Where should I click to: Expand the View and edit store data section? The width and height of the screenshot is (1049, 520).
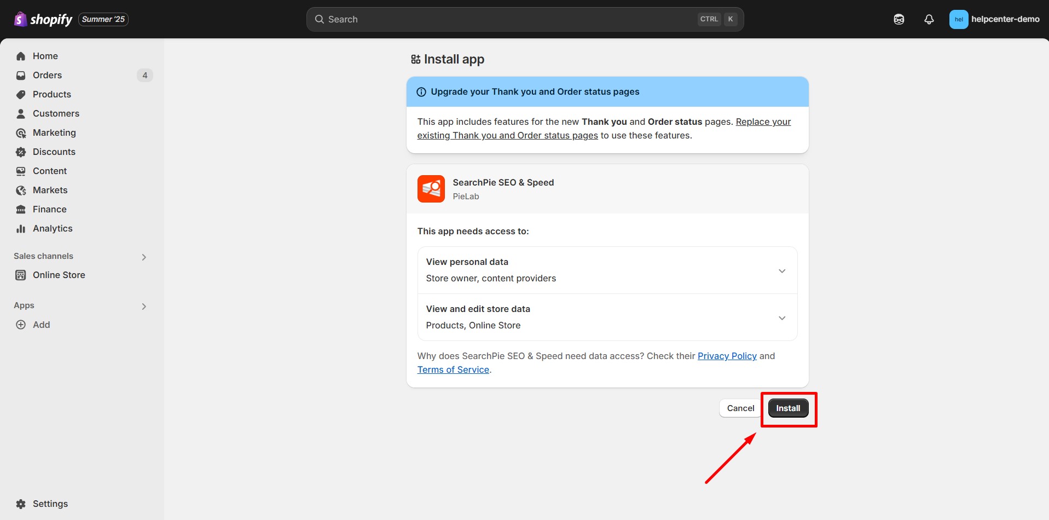pyautogui.click(x=781, y=317)
